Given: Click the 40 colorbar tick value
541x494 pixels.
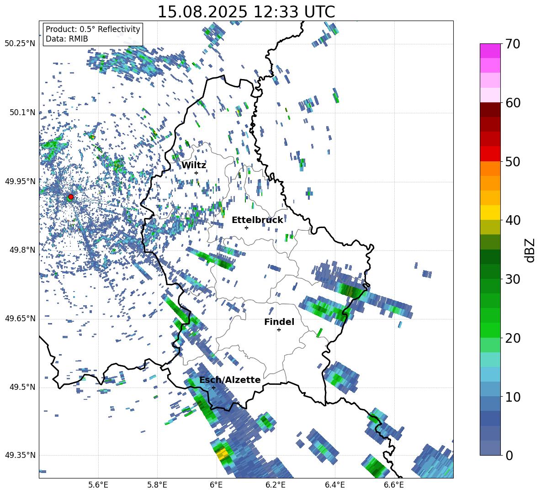Looking at the screenshot, I should [x=513, y=220].
